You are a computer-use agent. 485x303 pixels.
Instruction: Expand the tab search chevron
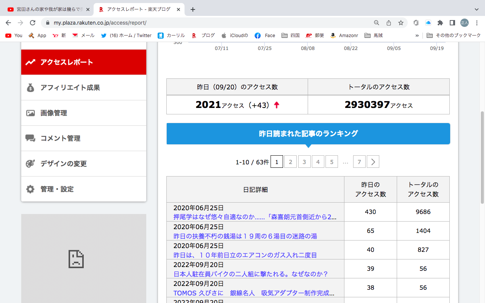477,9
